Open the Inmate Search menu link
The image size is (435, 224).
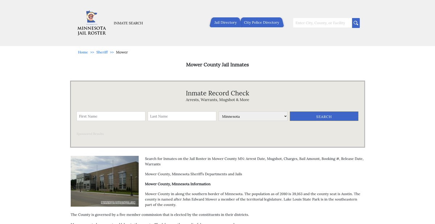[x=128, y=23]
